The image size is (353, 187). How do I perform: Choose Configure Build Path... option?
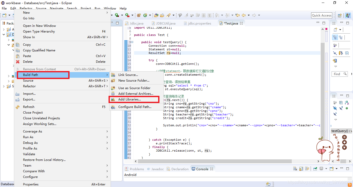[x=136, y=107]
